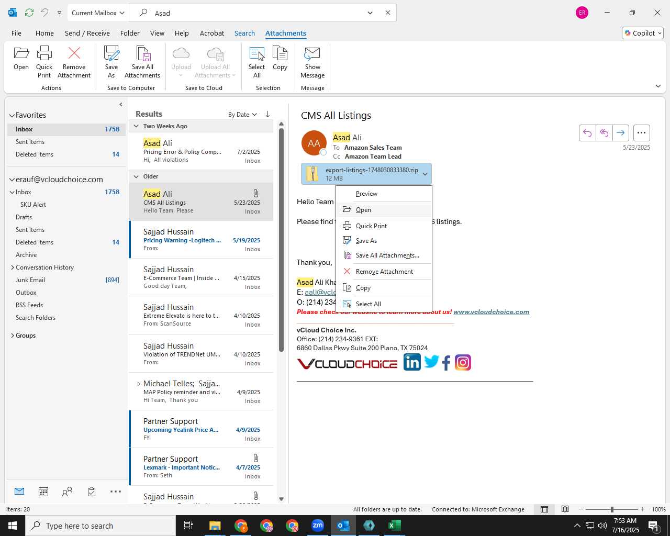Click the LinkedIn icon in signature
The height and width of the screenshot is (536, 670).
pyautogui.click(x=412, y=362)
